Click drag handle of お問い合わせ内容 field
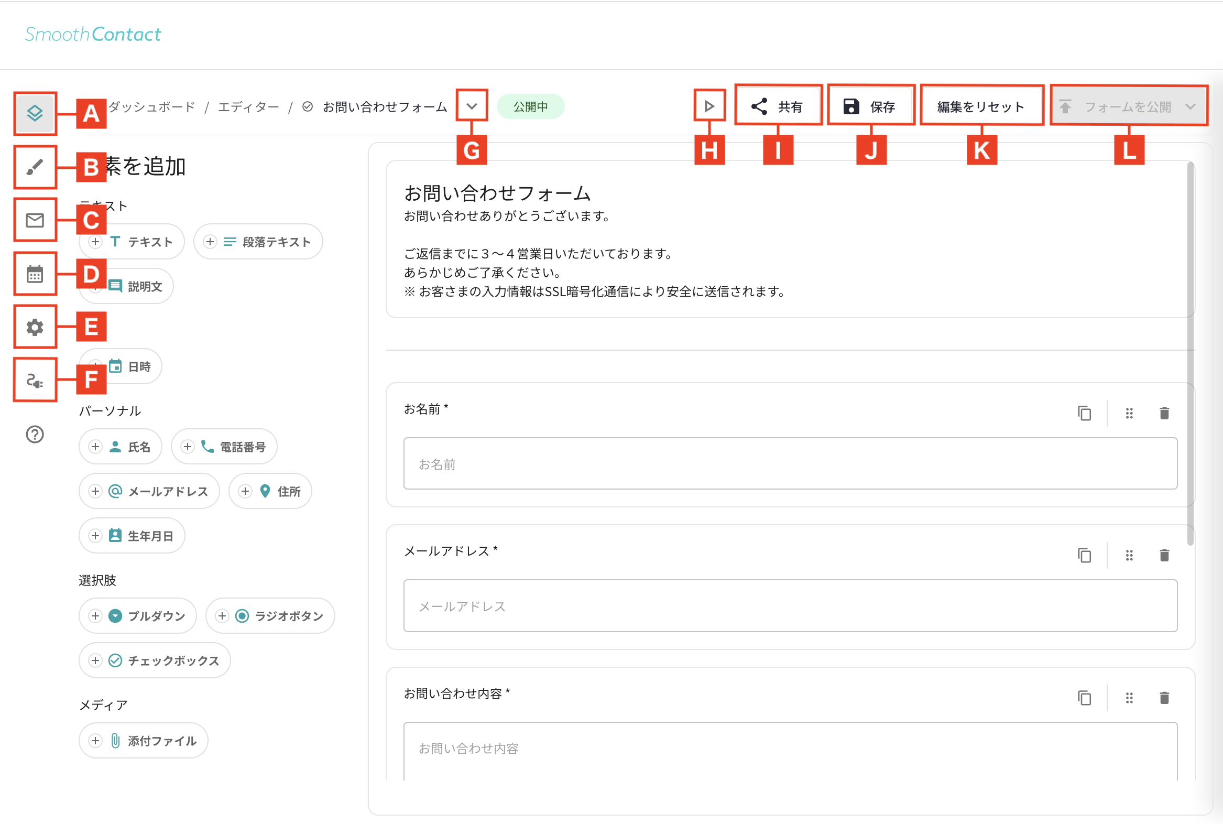 click(x=1129, y=698)
